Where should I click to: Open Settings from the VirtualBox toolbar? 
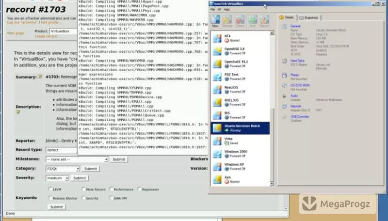click(x=227, y=20)
